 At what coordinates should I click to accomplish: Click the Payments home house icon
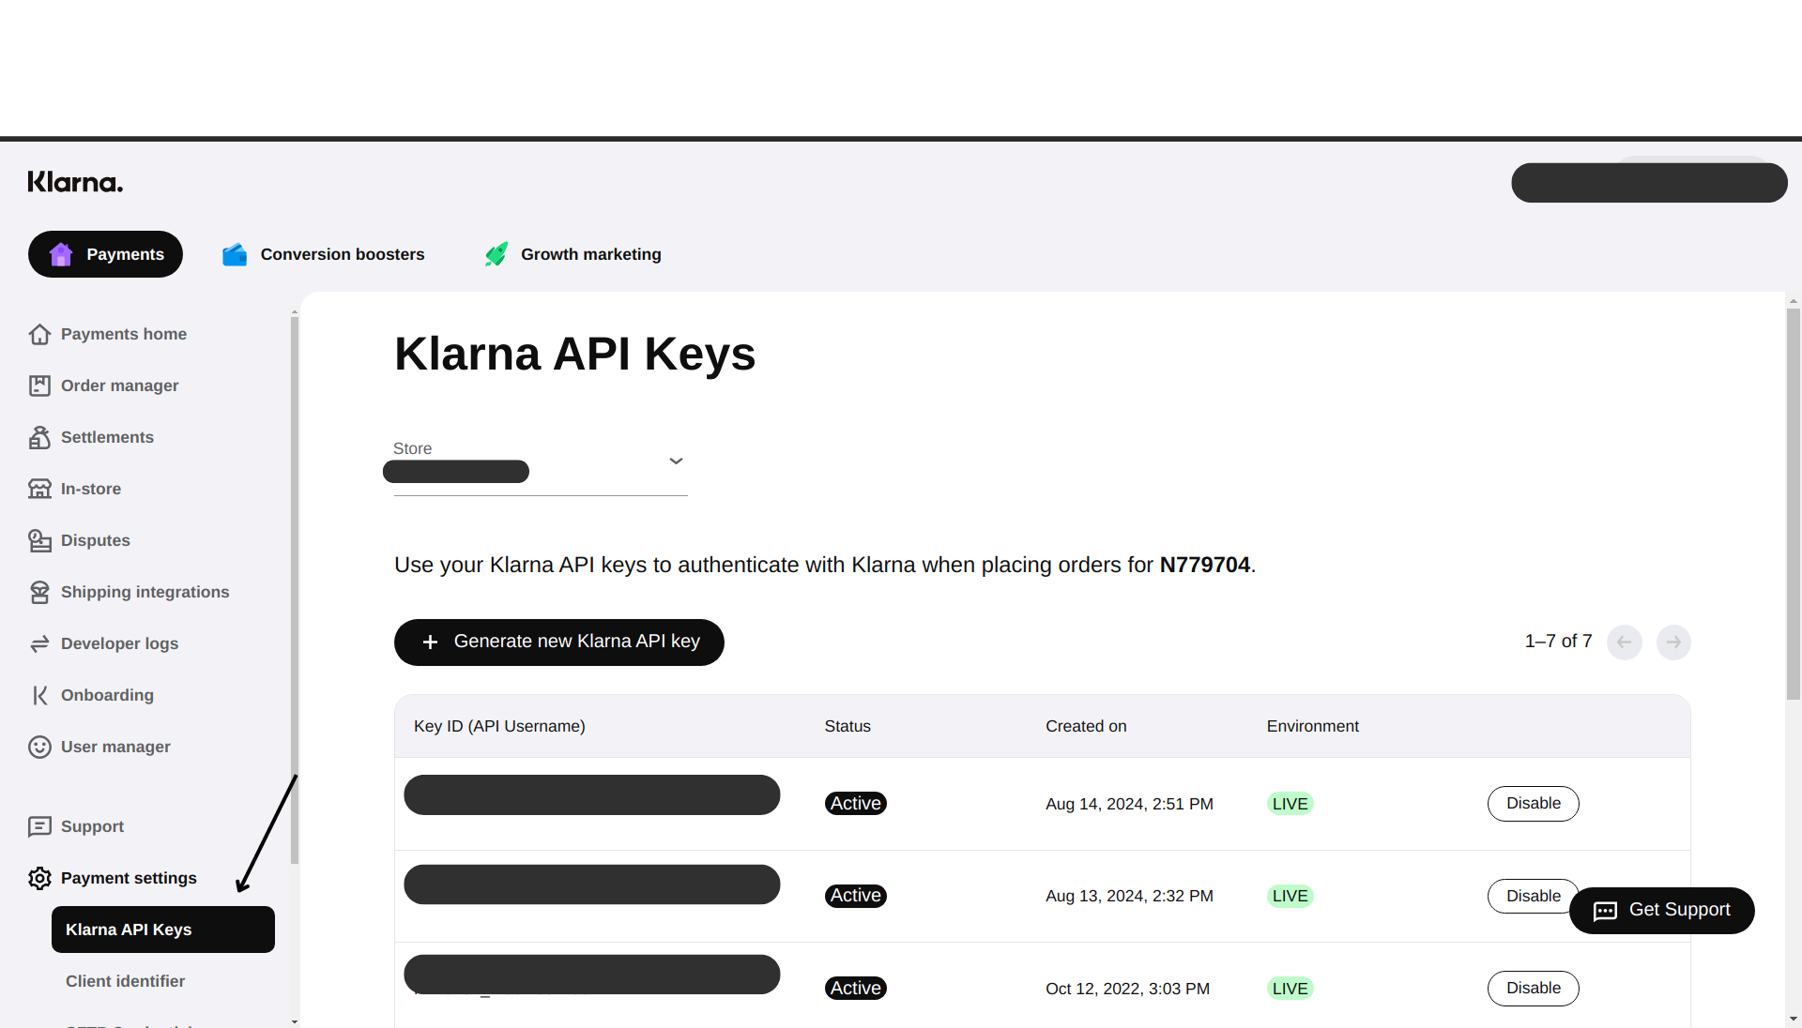[x=39, y=334]
